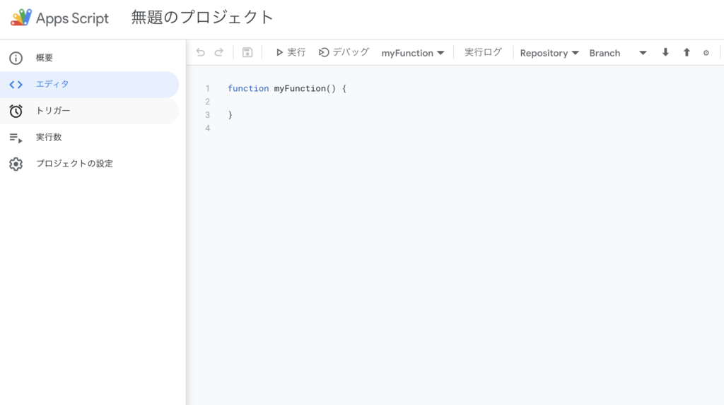
Task: Start デバッグ debugging
Action: click(x=344, y=52)
